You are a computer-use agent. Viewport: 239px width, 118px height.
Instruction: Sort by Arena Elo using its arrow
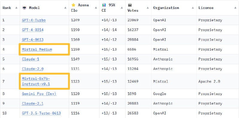[x=96, y=8]
